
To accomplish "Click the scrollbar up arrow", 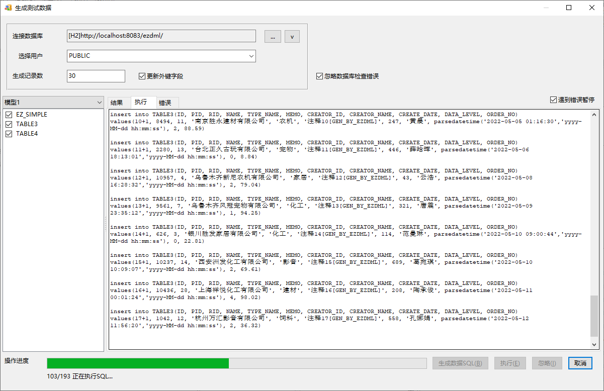I will (x=594, y=114).
